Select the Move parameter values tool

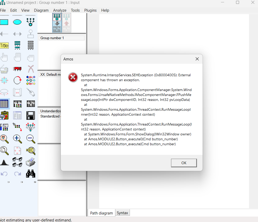coord(4,92)
